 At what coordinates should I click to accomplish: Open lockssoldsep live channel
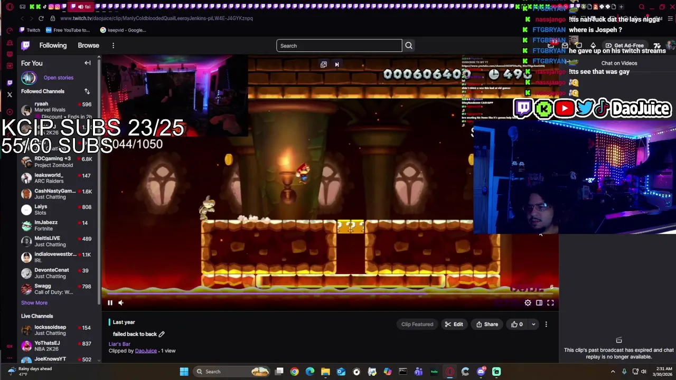[x=57, y=330]
